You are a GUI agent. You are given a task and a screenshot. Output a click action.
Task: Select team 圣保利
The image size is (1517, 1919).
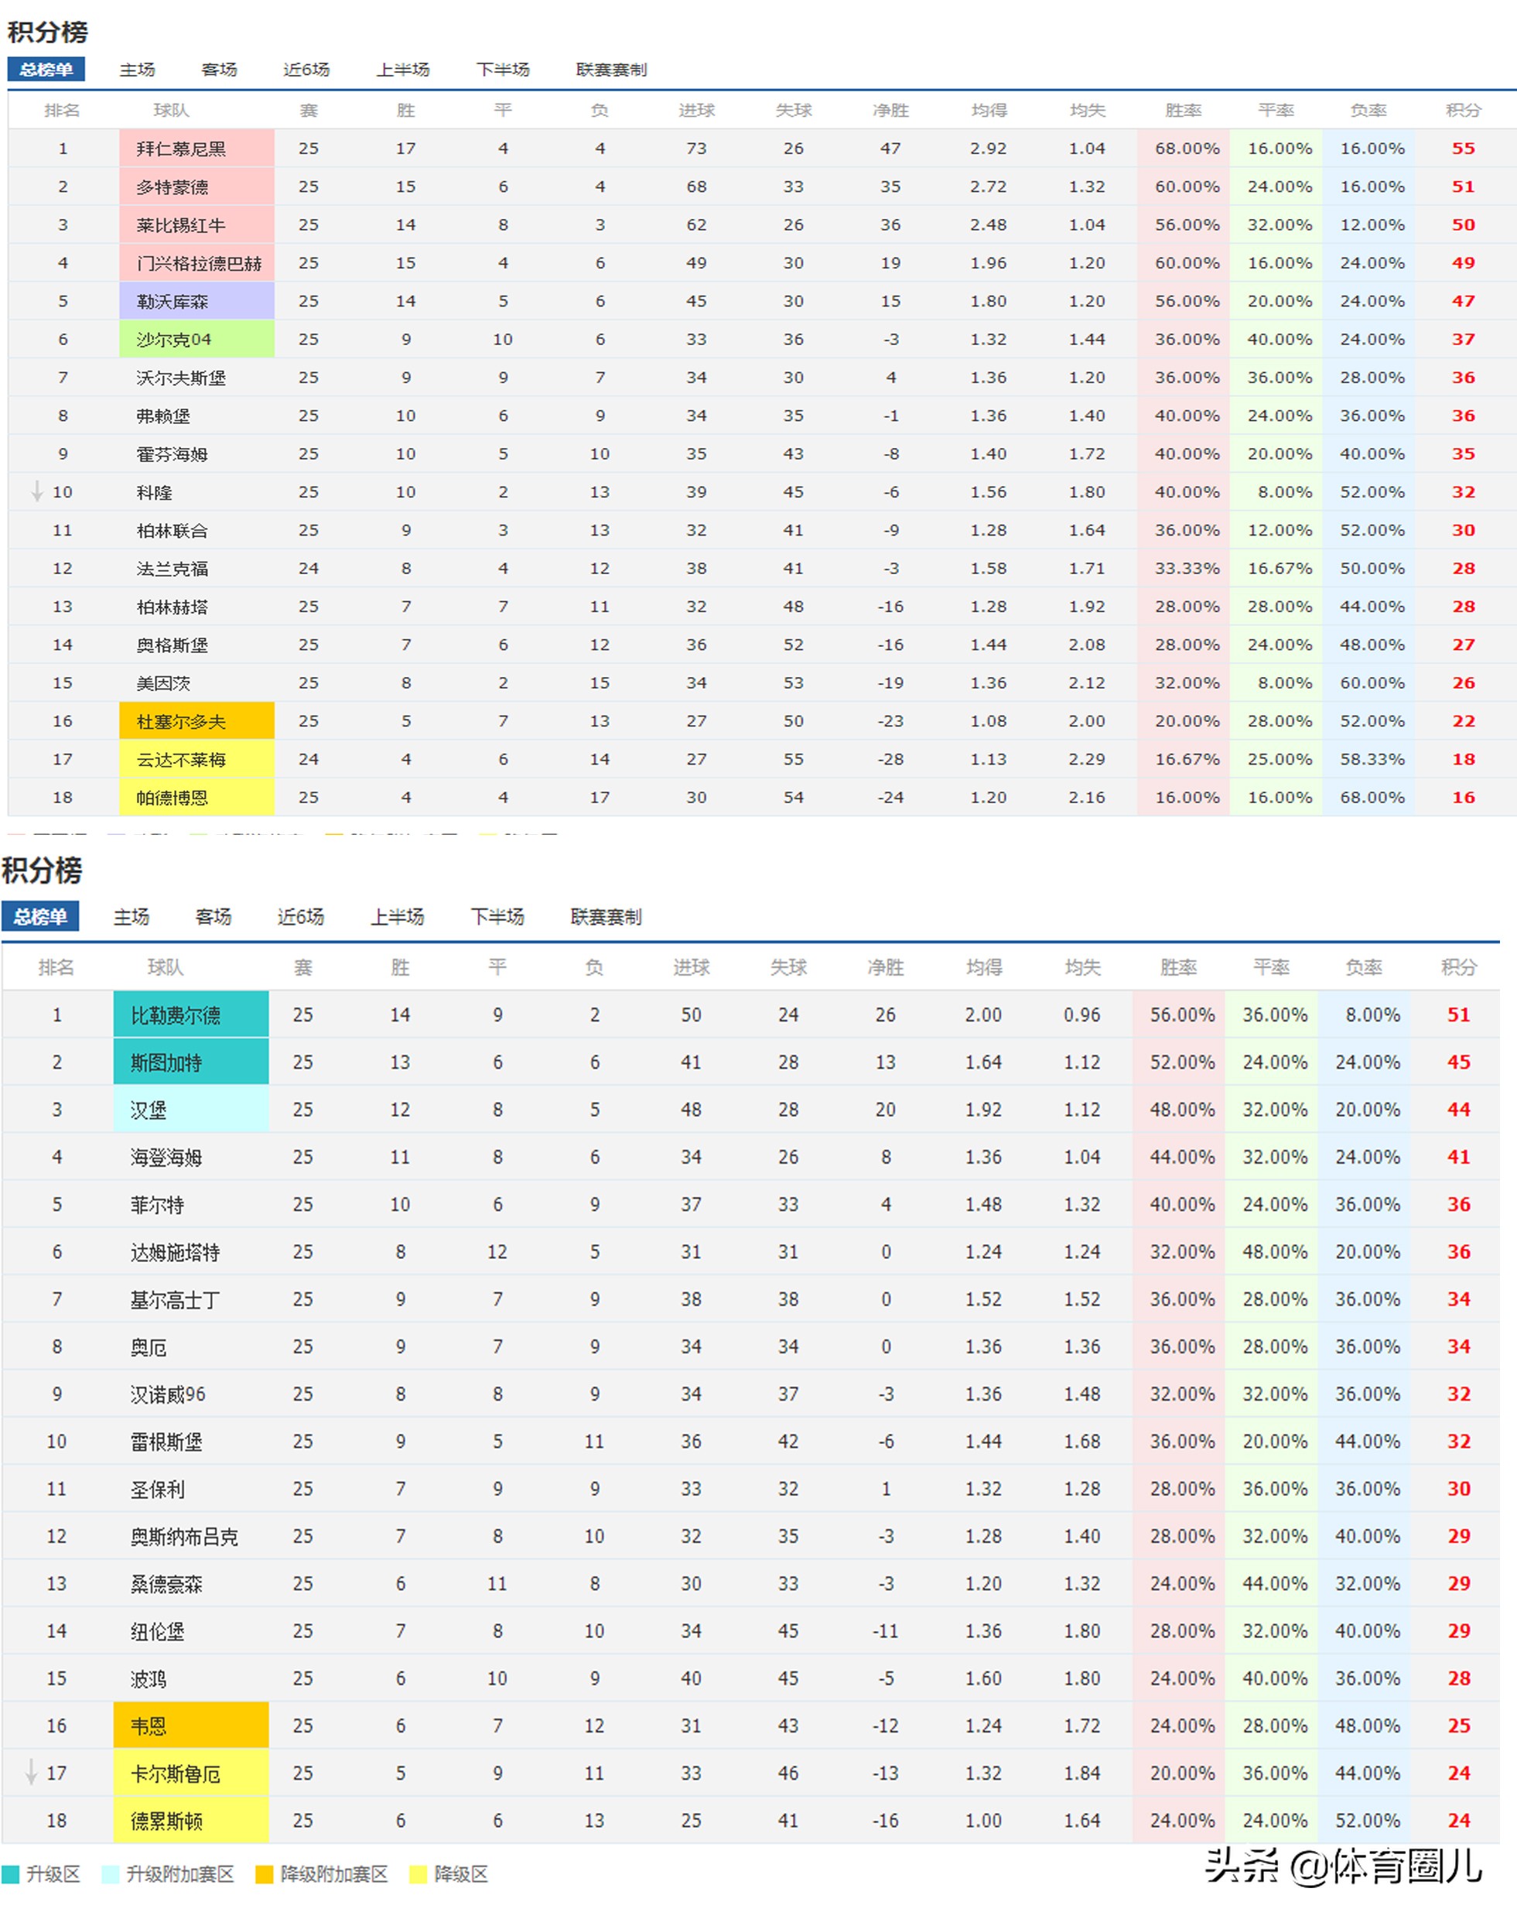click(x=158, y=1489)
